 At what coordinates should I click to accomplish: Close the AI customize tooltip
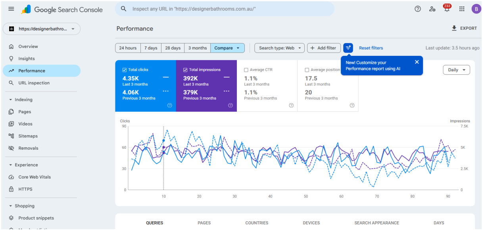click(x=417, y=62)
